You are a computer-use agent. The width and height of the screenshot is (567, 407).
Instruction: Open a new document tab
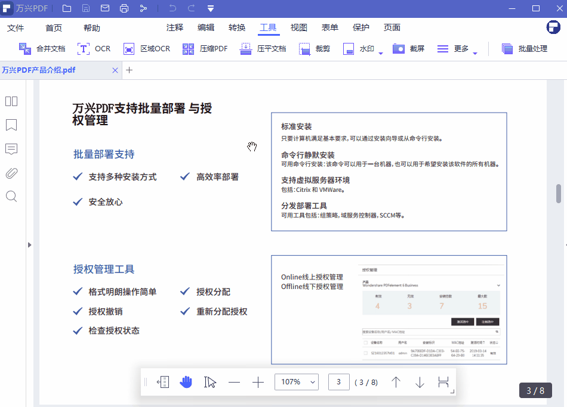click(129, 70)
